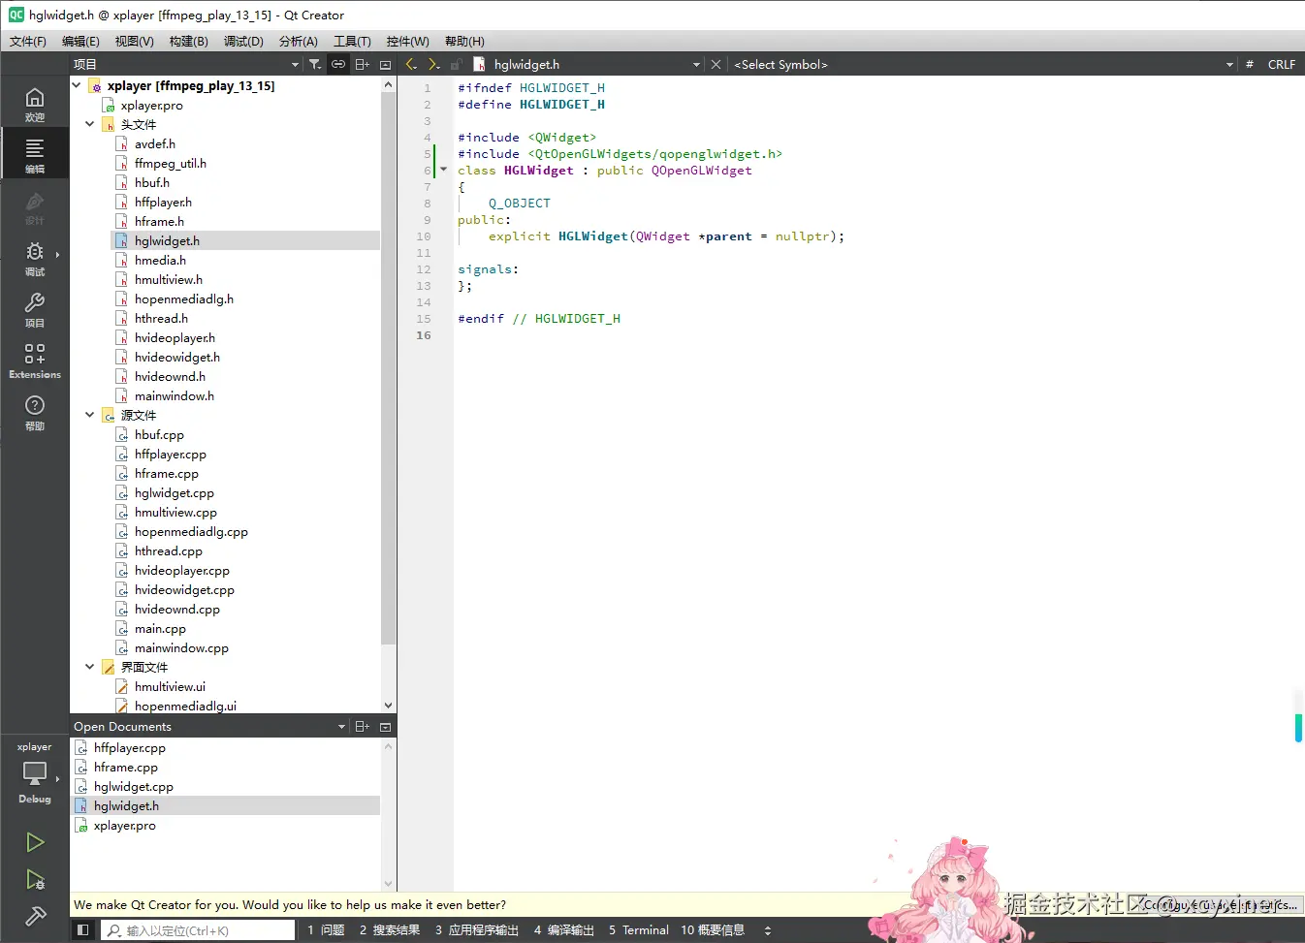This screenshot has width=1305, height=943.
Task: Select hthread.cpp in sources
Action: pyautogui.click(x=169, y=550)
